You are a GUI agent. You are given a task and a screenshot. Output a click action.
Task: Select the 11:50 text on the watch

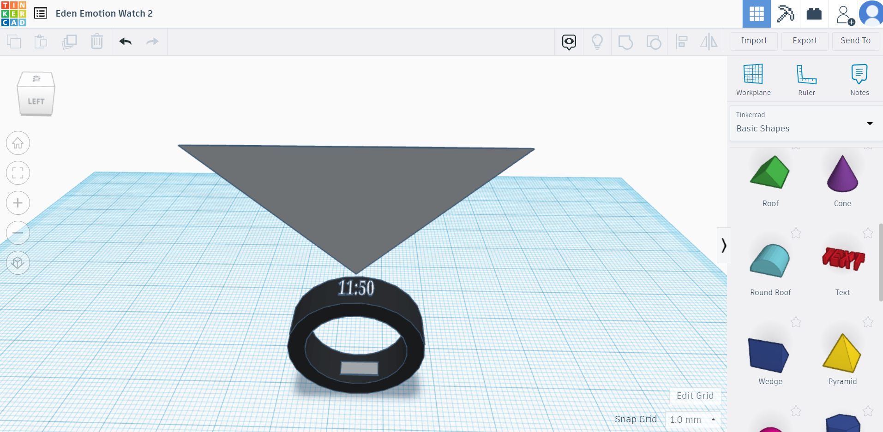click(356, 288)
